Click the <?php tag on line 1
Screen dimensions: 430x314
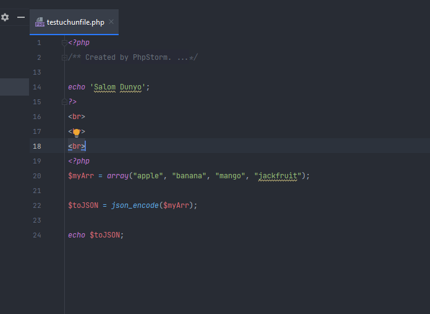tap(78, 43)
